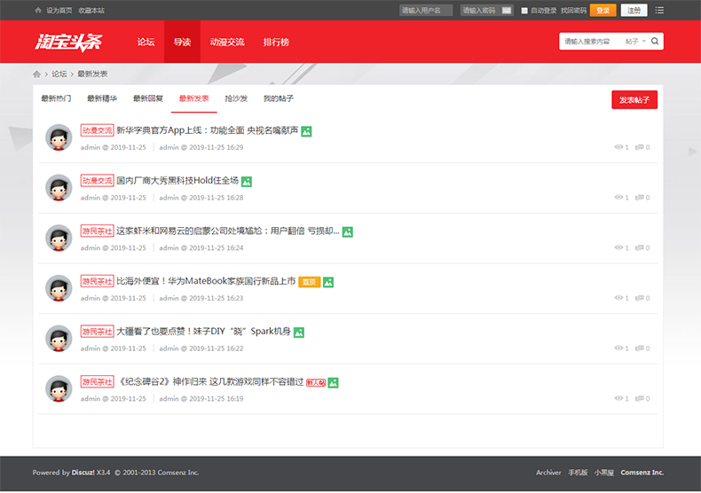Image resolution: width=701 pixels, height=493 pixels.
Task: Open the 找回密码 link
Action: coord(573,11)
